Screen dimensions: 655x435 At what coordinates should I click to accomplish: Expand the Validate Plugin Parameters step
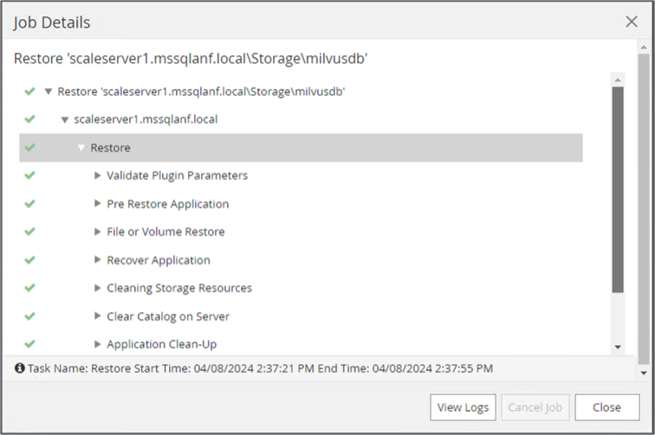[x=98, y=176]
